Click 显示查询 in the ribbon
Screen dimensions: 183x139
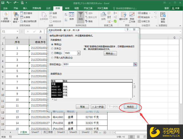point(26,13)
